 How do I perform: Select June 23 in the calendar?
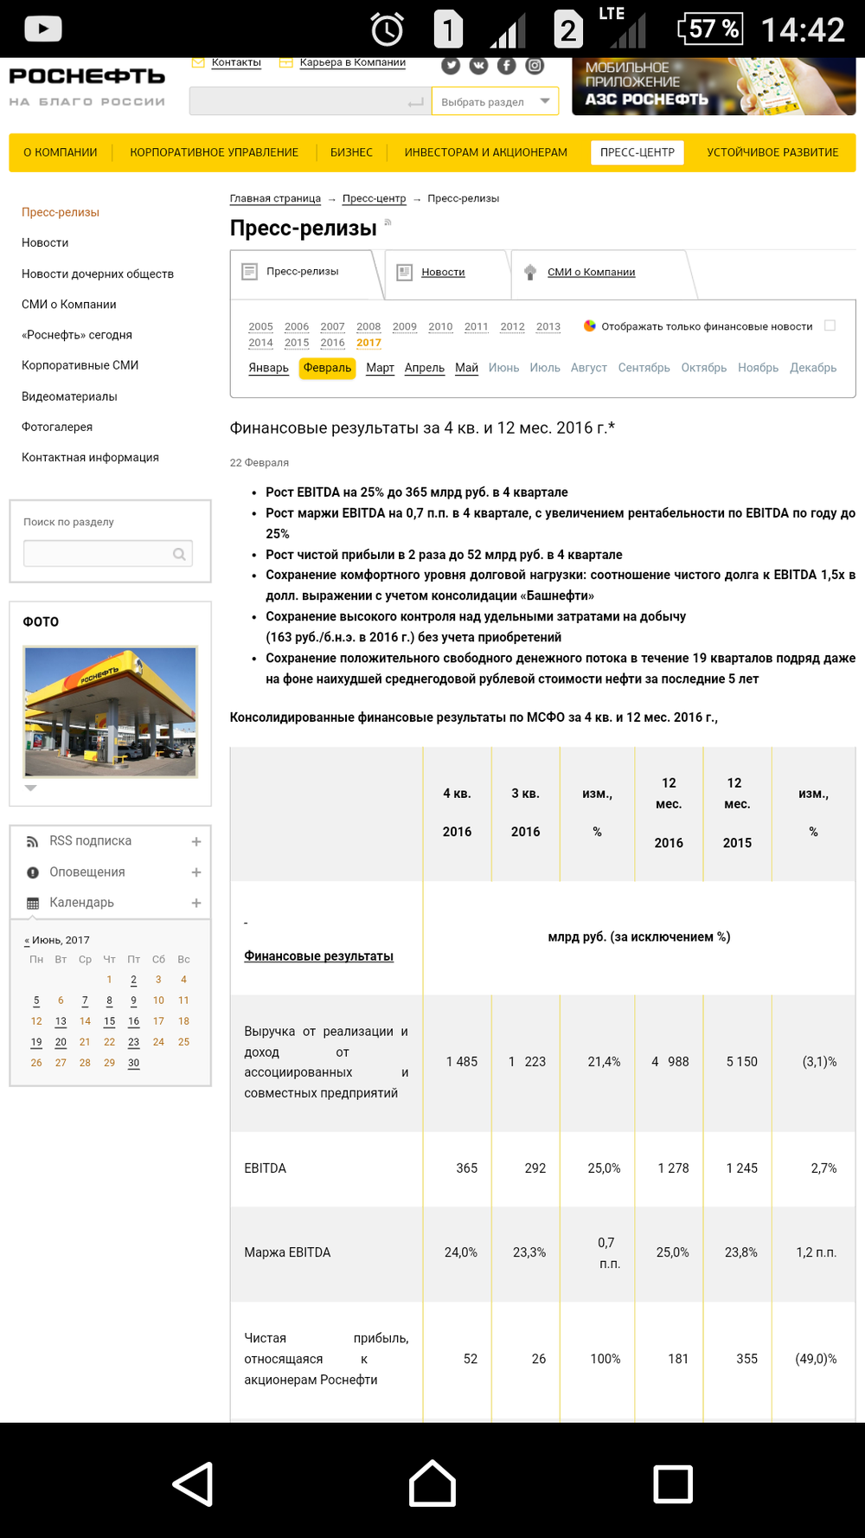[133, 1043]
